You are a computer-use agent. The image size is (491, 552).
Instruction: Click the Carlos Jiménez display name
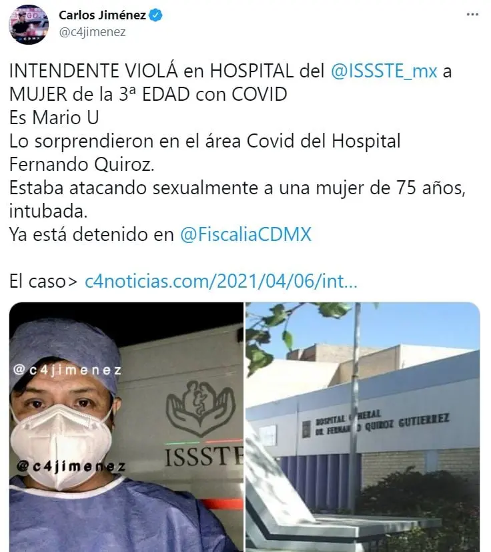102,15
